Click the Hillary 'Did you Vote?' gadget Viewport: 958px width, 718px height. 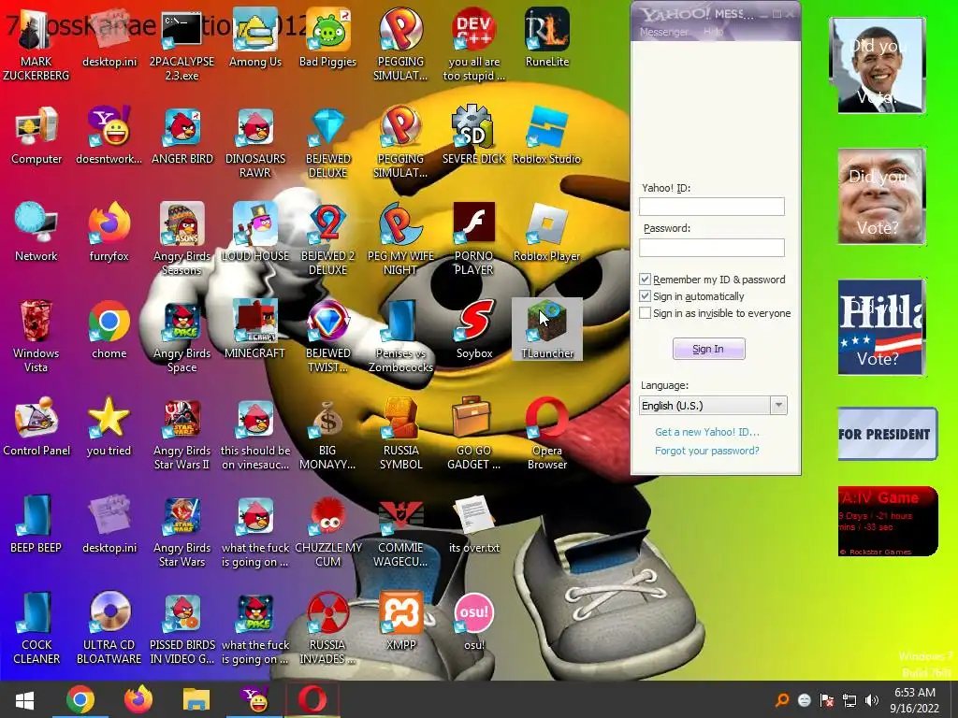[x=880, y=327]
